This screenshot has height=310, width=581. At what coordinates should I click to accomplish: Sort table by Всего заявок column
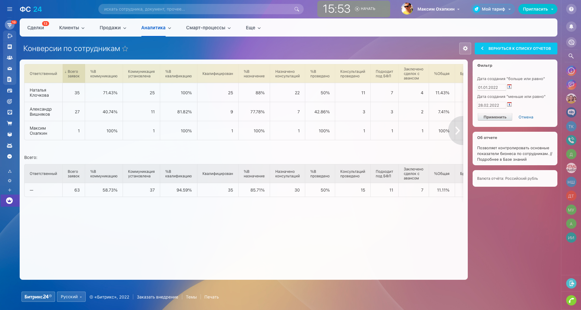click(73, 74)
